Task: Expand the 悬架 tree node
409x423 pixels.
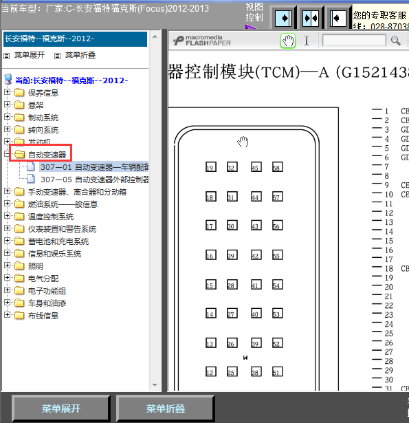Action: [x=7, y=105]
